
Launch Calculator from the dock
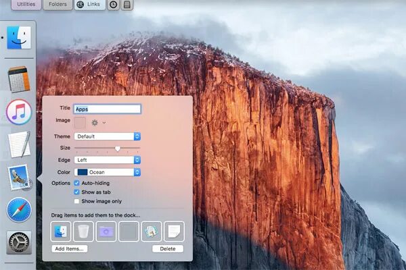click(19, 80)
